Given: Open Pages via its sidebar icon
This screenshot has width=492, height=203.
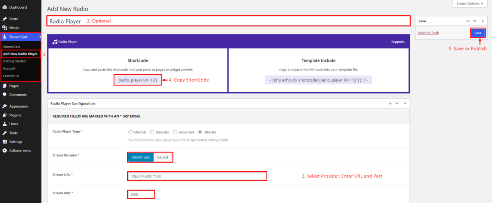Looking at the screenshot, I should click(4, 86).
